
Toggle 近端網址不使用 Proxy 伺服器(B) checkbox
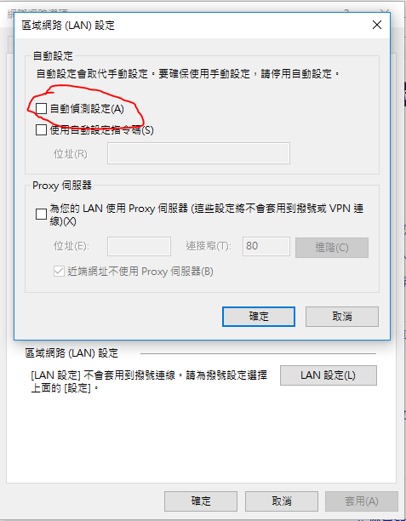(59, 271)
